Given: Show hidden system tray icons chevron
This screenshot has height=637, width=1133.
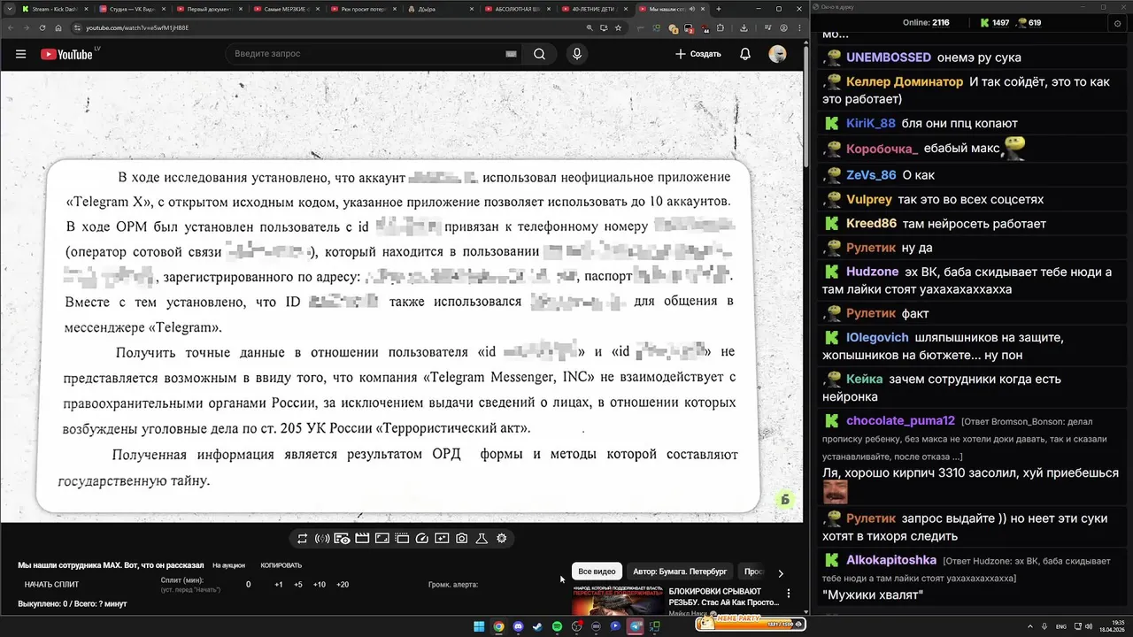Looking at the screenshot, I should tap(1030, 626).
